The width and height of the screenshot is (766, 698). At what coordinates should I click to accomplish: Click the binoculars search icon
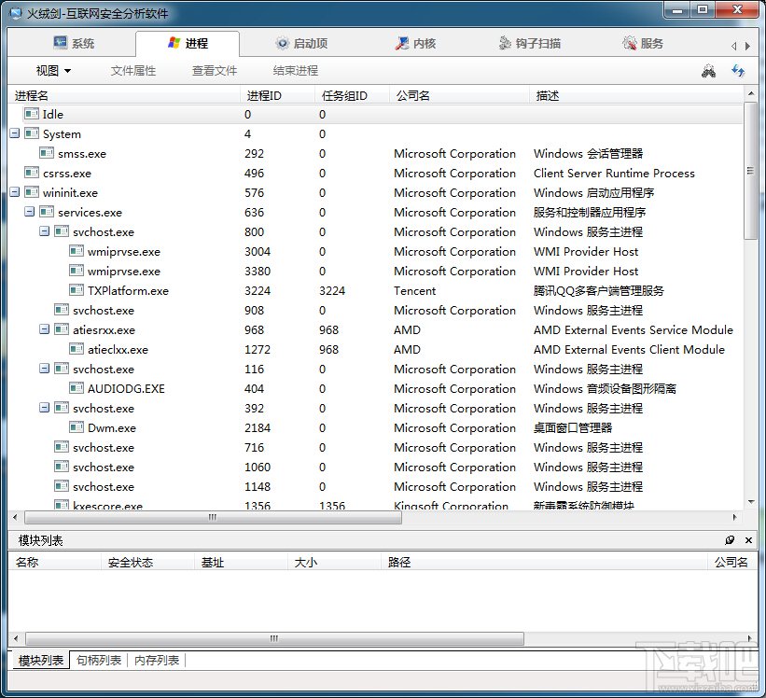point(708,71)
